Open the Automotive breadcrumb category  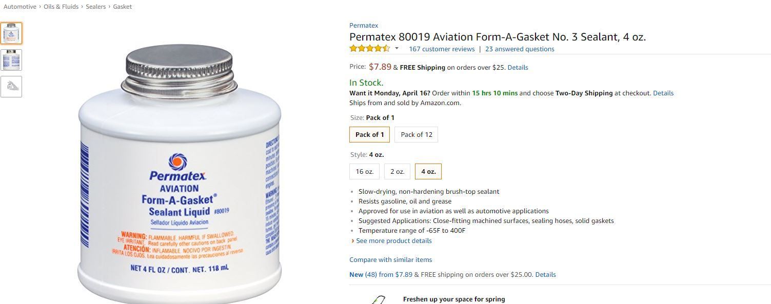pyautogui.click(x=20, y=7)
